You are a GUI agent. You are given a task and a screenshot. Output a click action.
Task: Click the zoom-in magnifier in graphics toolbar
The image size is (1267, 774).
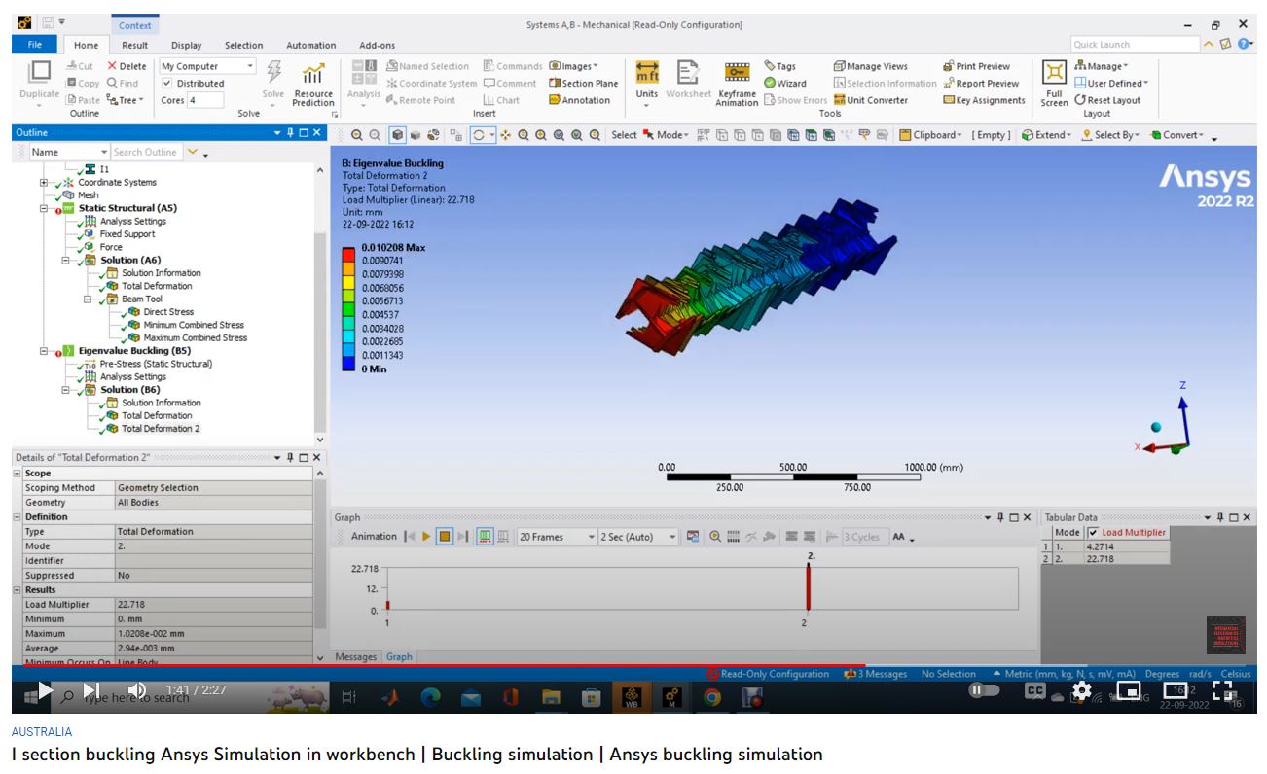[x=358, y=135]
